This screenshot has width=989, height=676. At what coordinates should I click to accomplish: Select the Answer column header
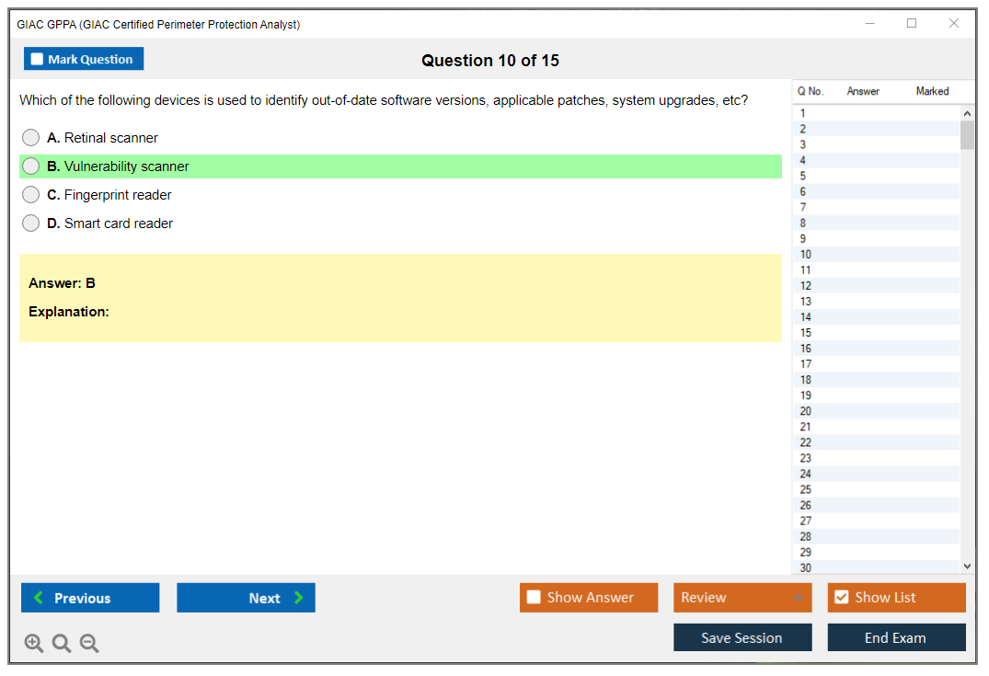[x=862, y=91]
